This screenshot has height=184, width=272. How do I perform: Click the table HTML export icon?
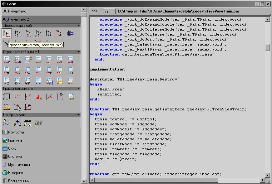pyautogui.click(x=38, y=81)
